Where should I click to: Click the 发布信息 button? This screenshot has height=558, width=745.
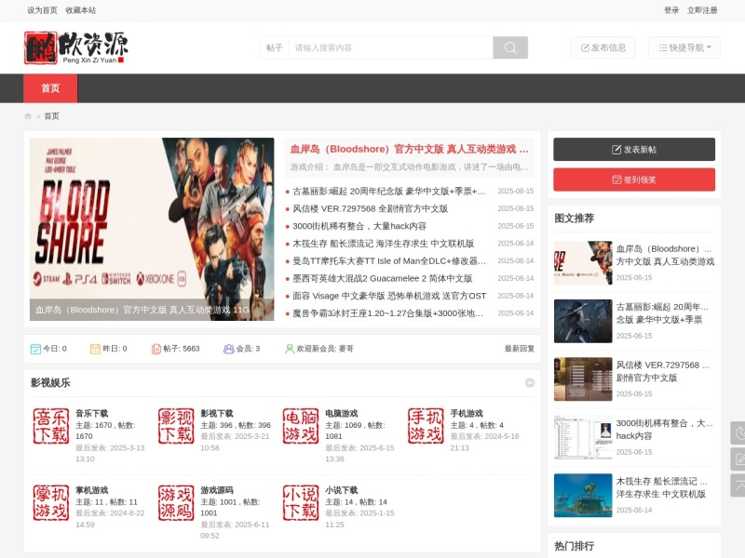[x=603, y=47]
